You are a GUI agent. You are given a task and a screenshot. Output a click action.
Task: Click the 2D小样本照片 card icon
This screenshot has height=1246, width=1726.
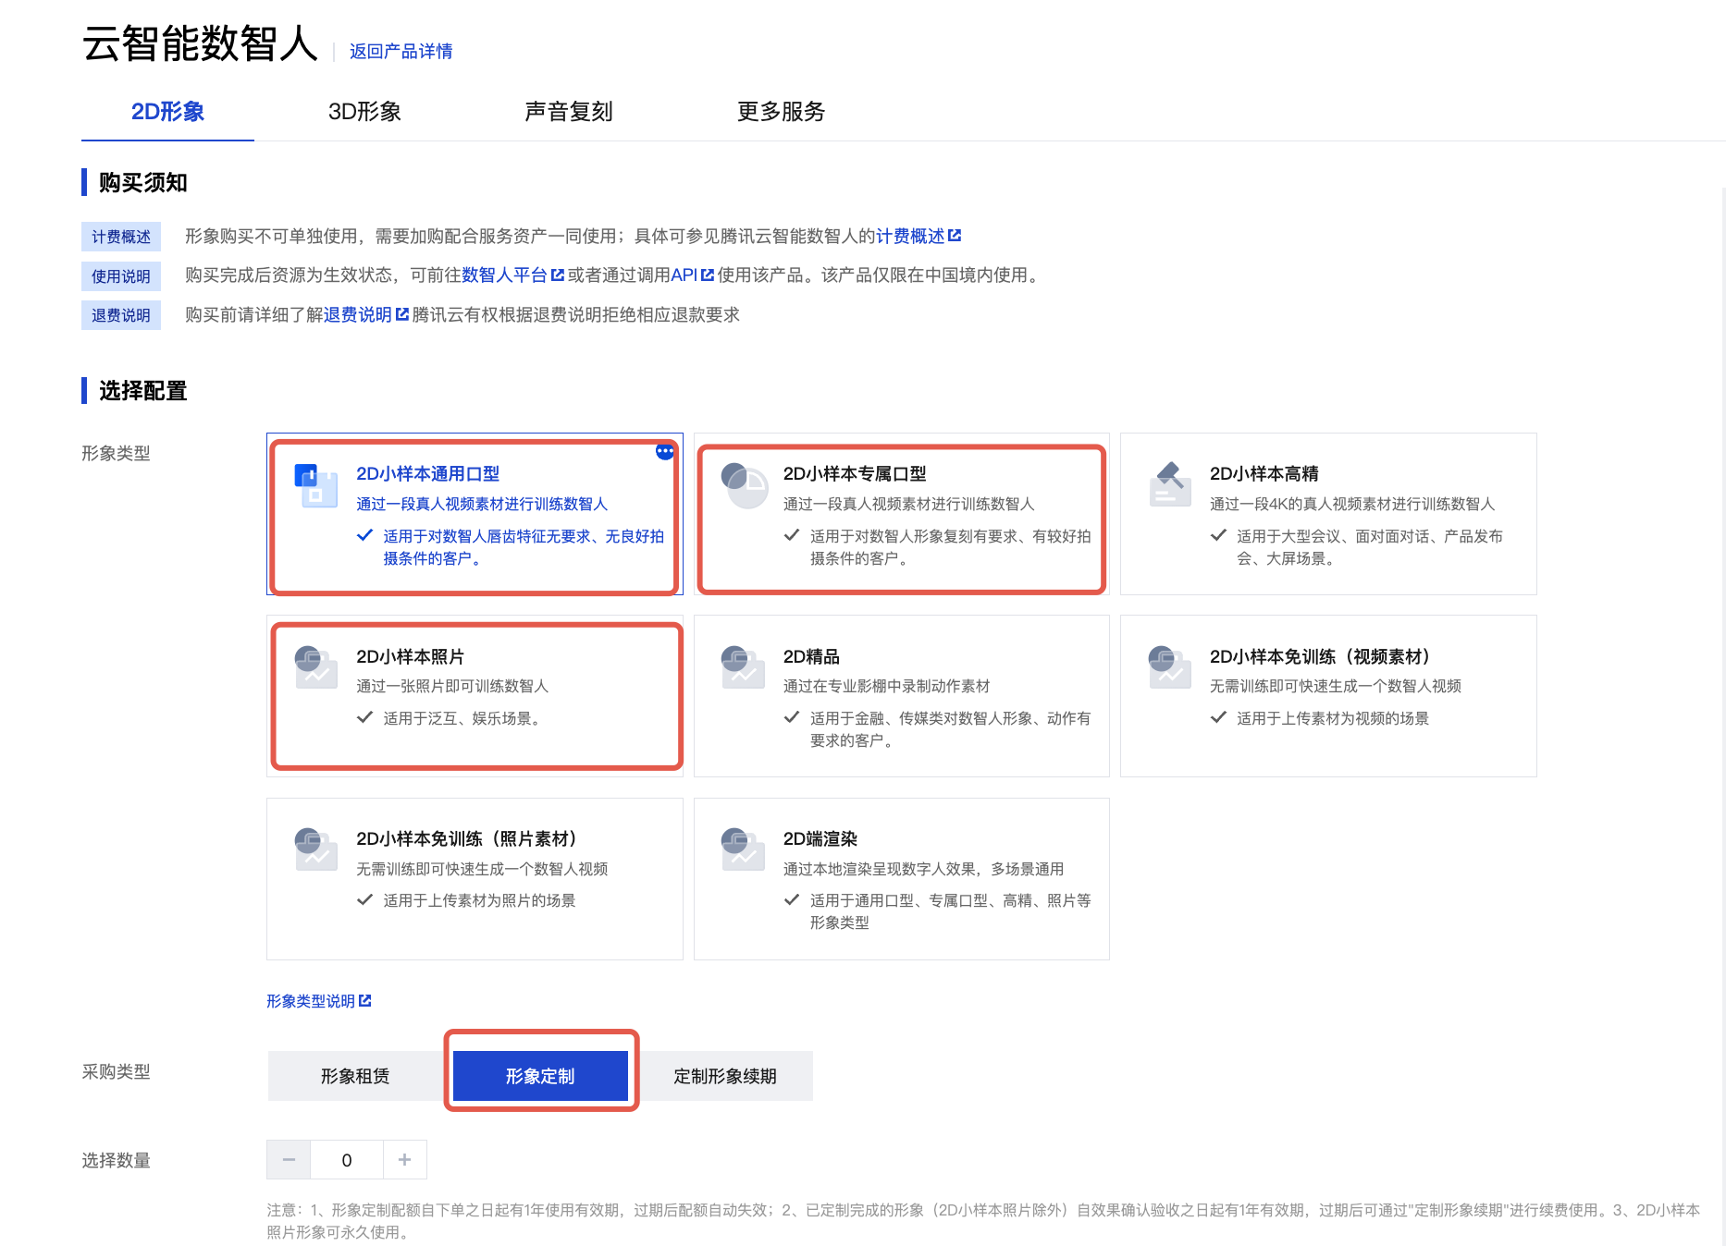316,667
